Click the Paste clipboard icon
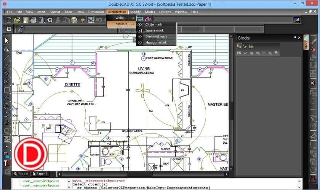This screenshot has width=320, height=190. pos(75,20)
